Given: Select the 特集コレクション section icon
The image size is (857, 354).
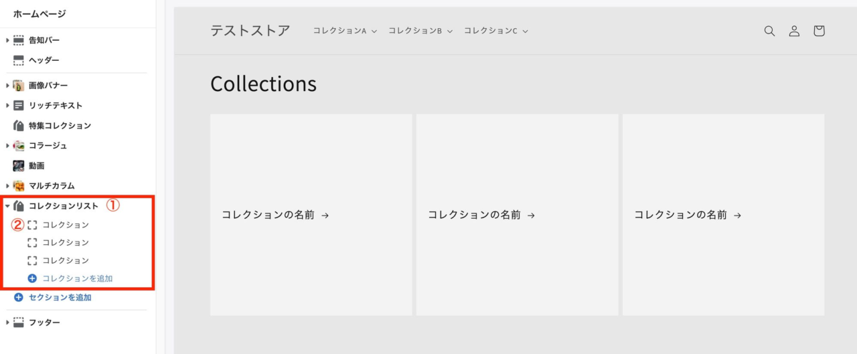Looking at the screenshot, I should coord(19,125).
